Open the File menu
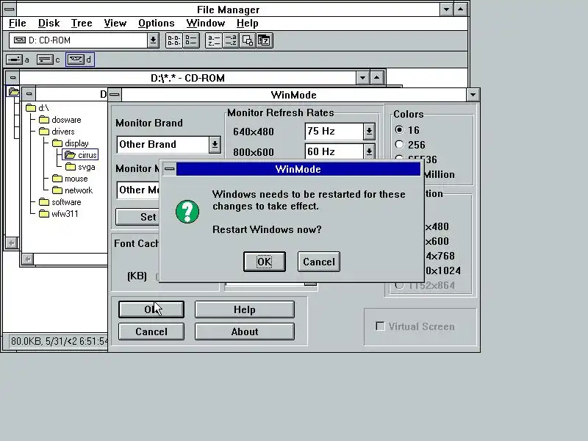 point(17,24)
